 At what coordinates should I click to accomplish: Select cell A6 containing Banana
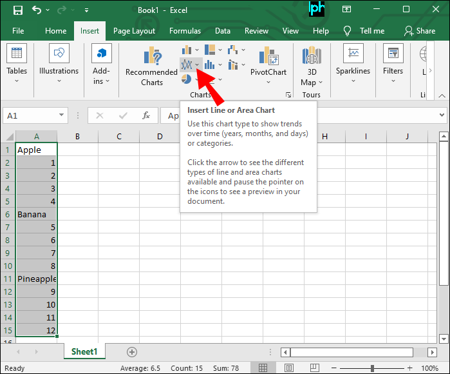[x=37, y=214]
